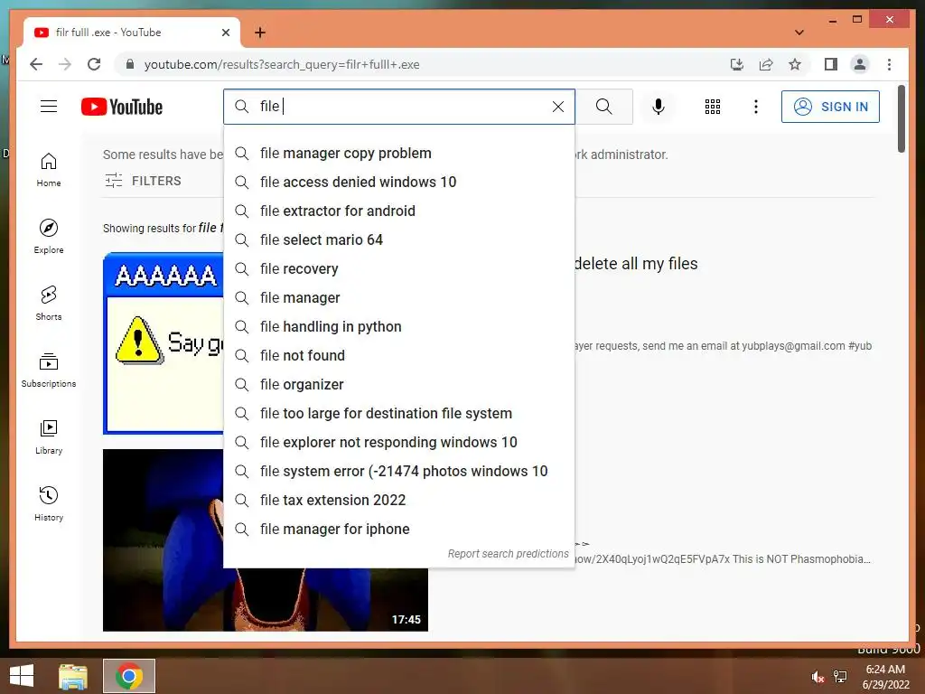Click inside the YouTube search field
925x694 pixels.
tap(401, 107)
